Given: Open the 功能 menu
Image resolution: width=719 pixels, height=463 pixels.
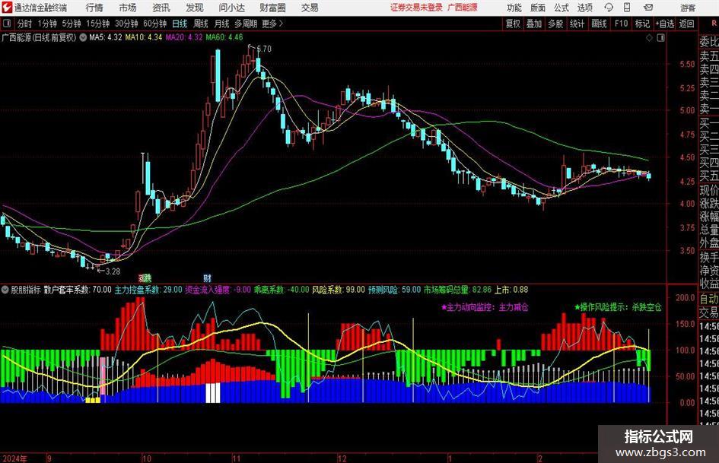Looking at the screenshot, I should click(x=514, y=8).
